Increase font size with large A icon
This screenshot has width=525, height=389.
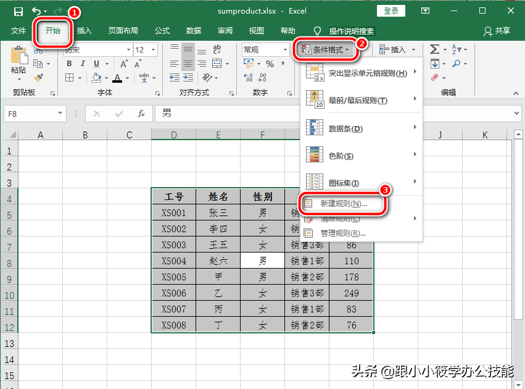[x=124, y=64]
